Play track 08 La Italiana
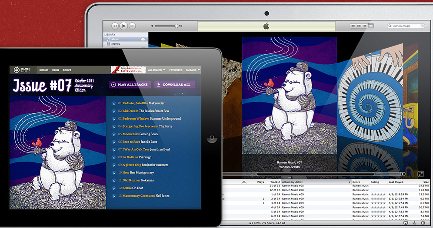 114,158
